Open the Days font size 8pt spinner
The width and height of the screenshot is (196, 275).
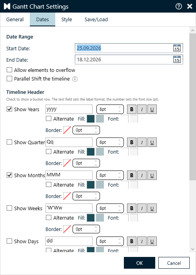[x=110, y=241]
